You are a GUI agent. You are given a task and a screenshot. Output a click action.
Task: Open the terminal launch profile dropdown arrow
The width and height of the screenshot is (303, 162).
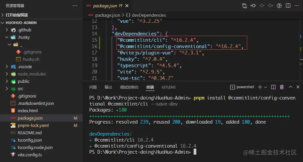266,87
